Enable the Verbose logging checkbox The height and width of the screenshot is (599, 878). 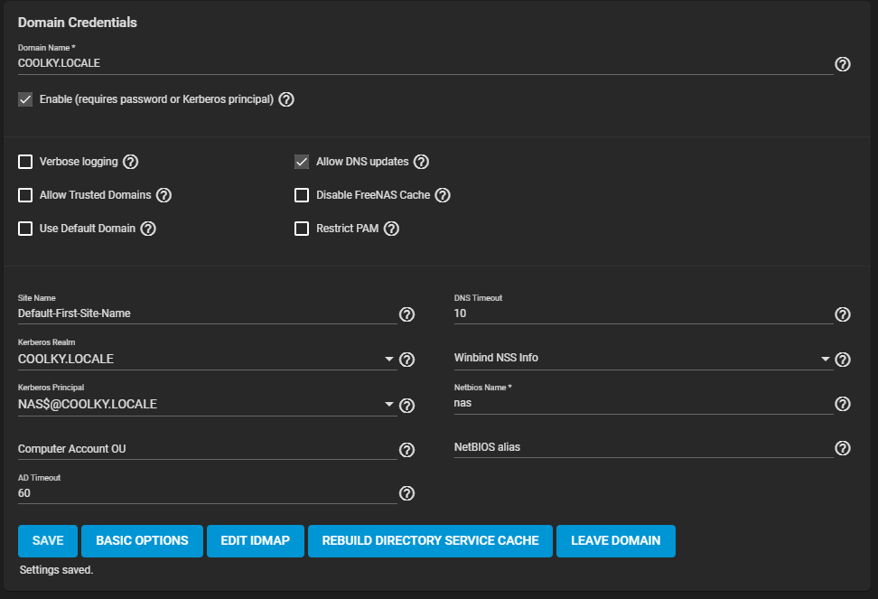tap(25, 162)
